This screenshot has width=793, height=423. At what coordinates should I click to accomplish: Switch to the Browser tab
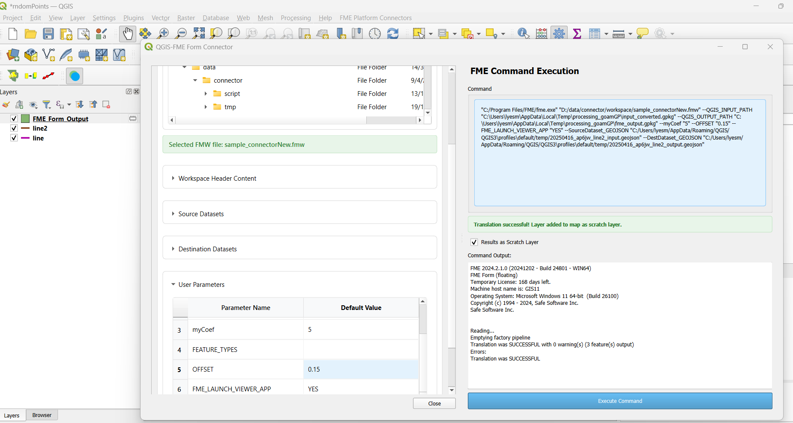tap(42, 415)
